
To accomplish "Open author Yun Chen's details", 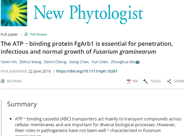I will click(100, 62).
